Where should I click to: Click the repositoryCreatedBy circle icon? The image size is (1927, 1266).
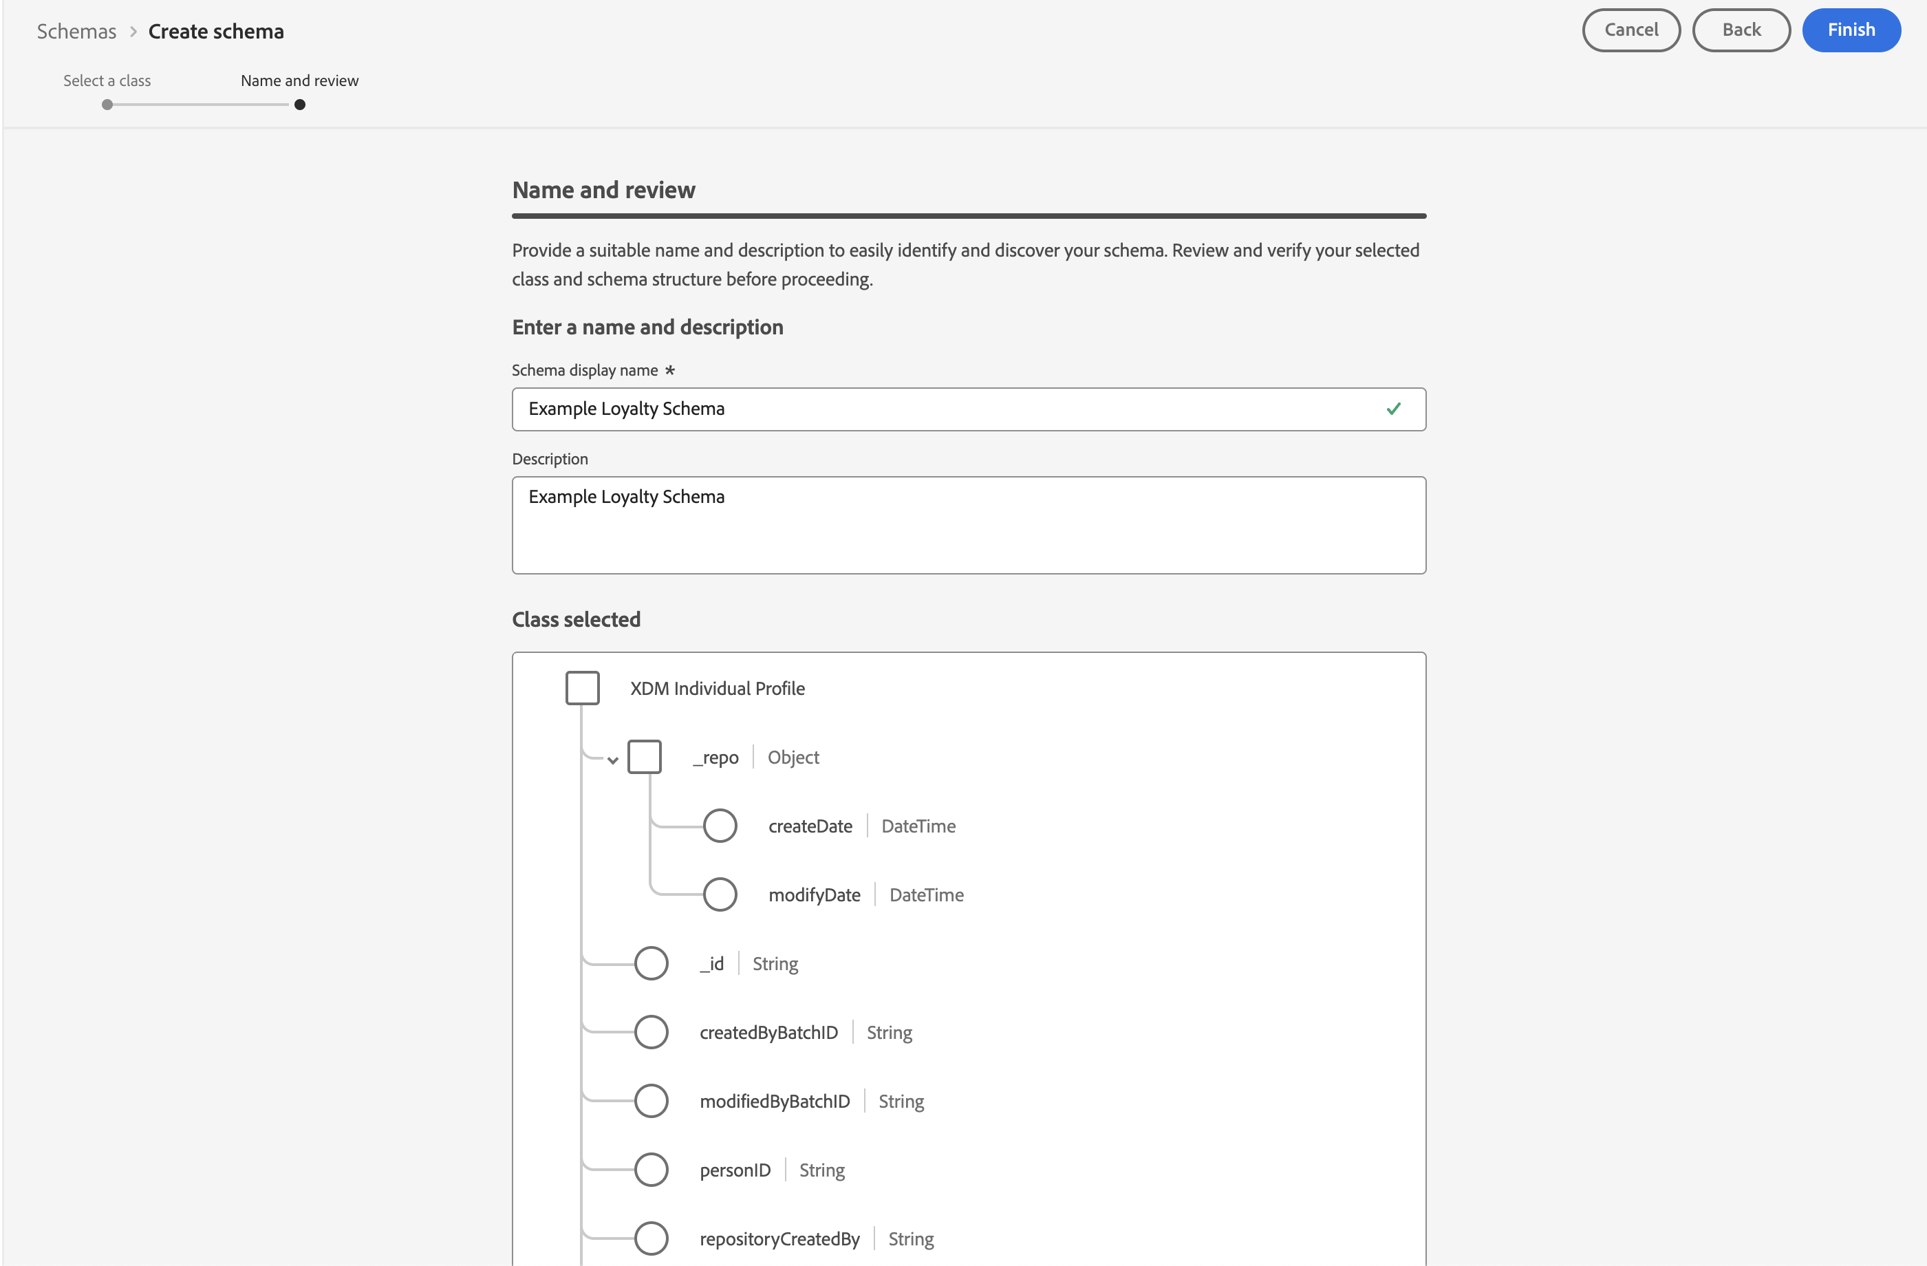(651, 1238)
